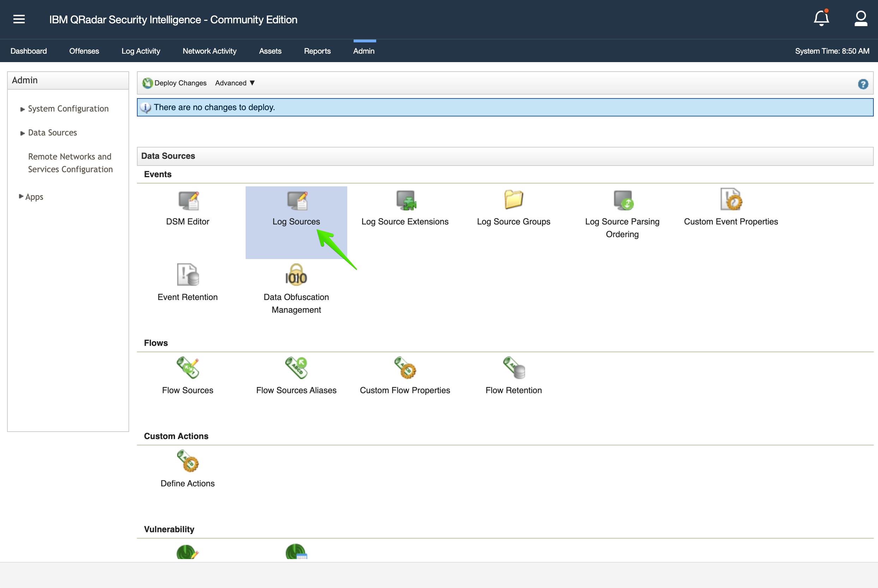
Task: Click the Flow Retention text link
Action: click(513, 390)
